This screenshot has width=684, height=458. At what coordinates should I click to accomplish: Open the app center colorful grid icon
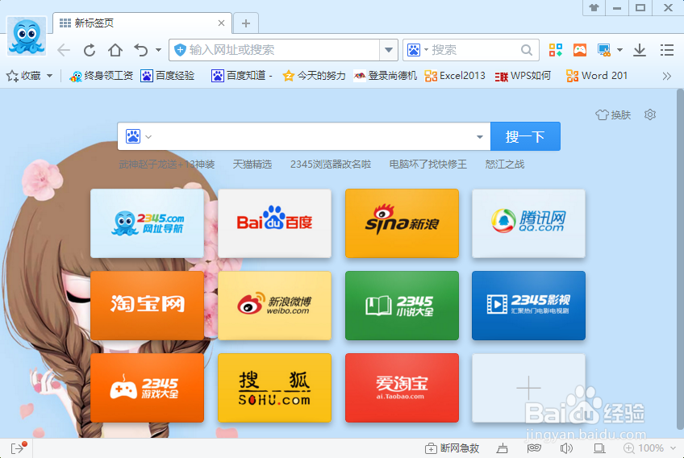[x=555, y=50]
